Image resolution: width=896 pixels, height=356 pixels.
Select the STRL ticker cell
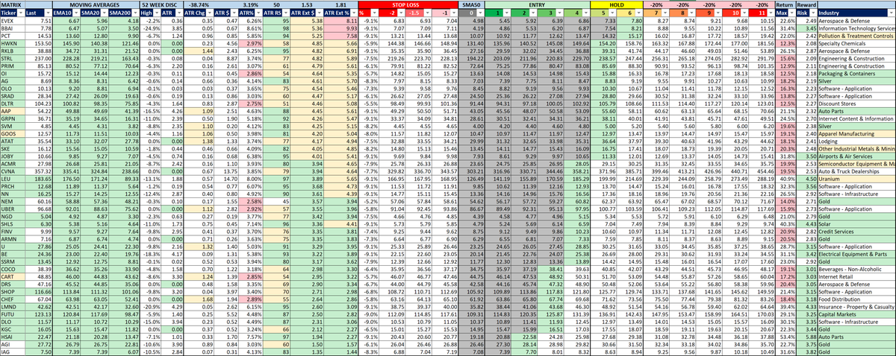[x=13, y=60]
